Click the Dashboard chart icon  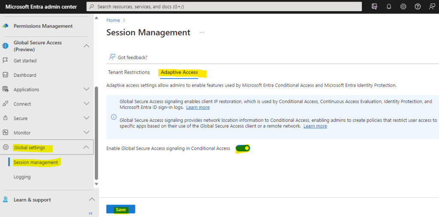pyautogui.click(x=5, y=75)
